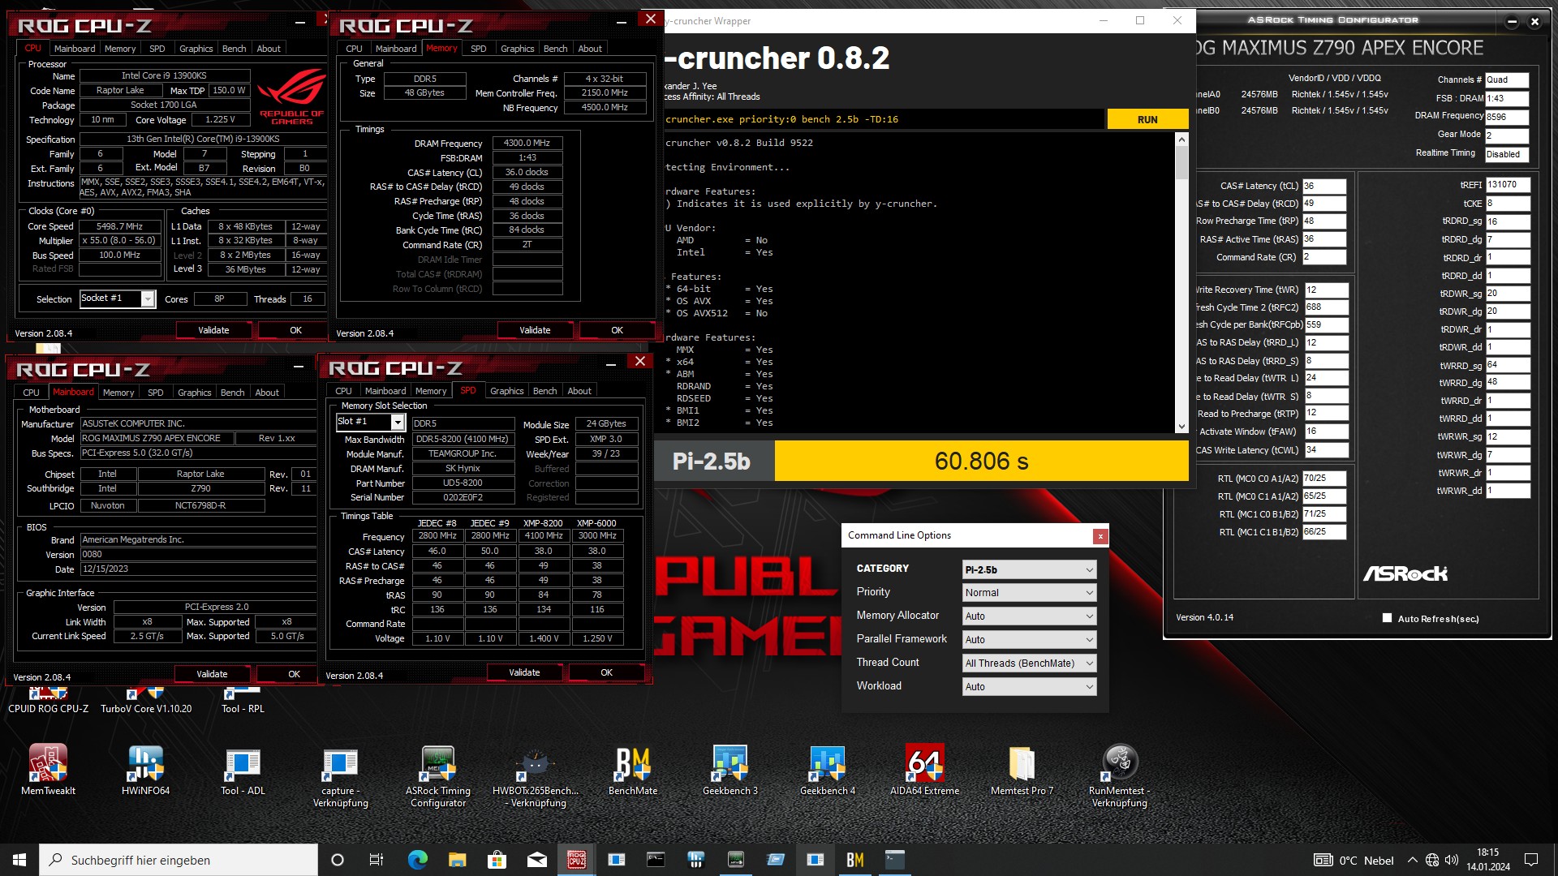Open the Memory Allocator dropdown

coord(1029,616)
